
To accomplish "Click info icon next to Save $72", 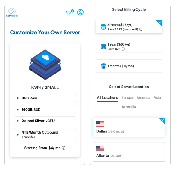I will click(x=123, y=49).
